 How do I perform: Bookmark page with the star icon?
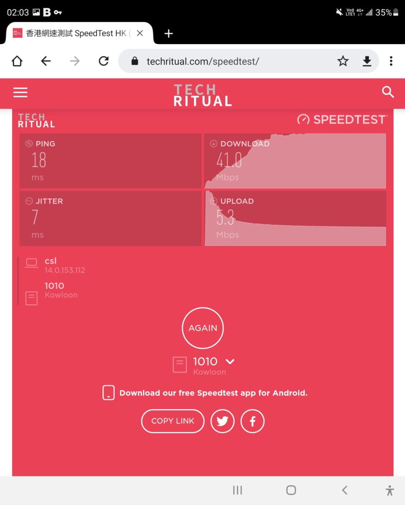[343, 61]
